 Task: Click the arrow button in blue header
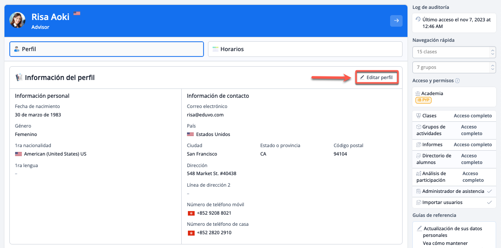[396, 21]
